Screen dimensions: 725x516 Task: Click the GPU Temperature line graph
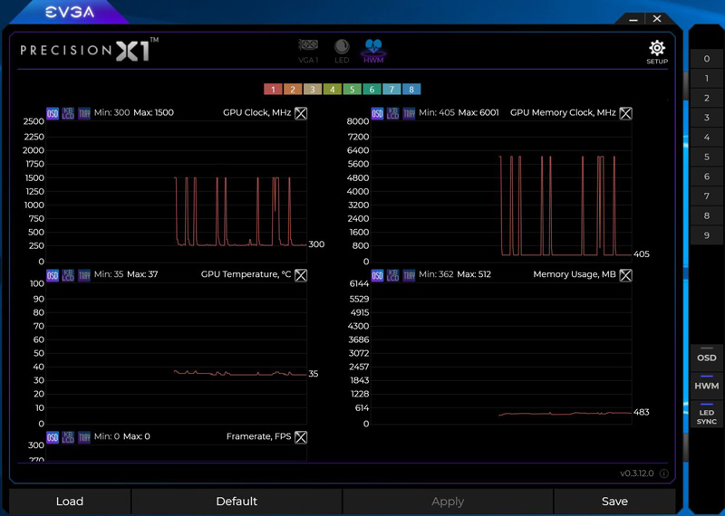pos(176,353)
